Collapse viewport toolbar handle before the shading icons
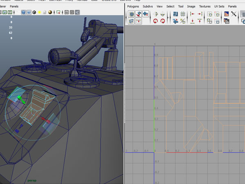This screenshot has height=184, width=245. (14, 12)
